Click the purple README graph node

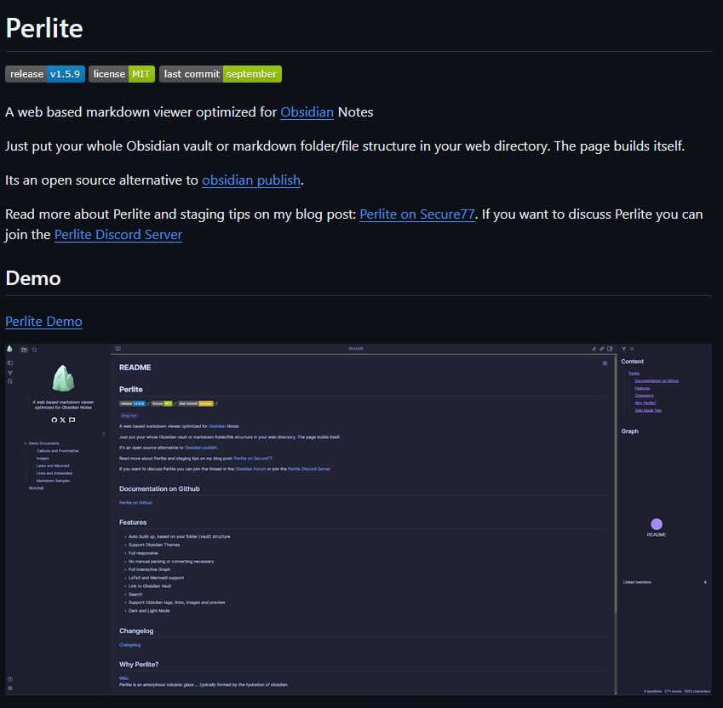coord(657,525)
